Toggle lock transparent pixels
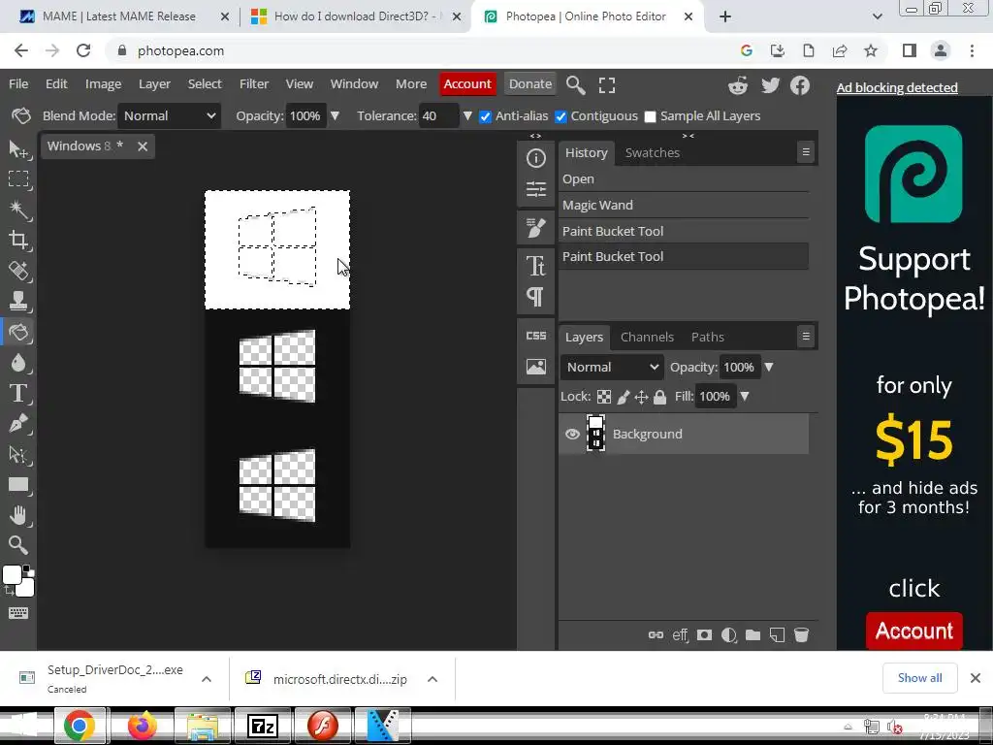 pyautogui.click(x=604, y=397)
